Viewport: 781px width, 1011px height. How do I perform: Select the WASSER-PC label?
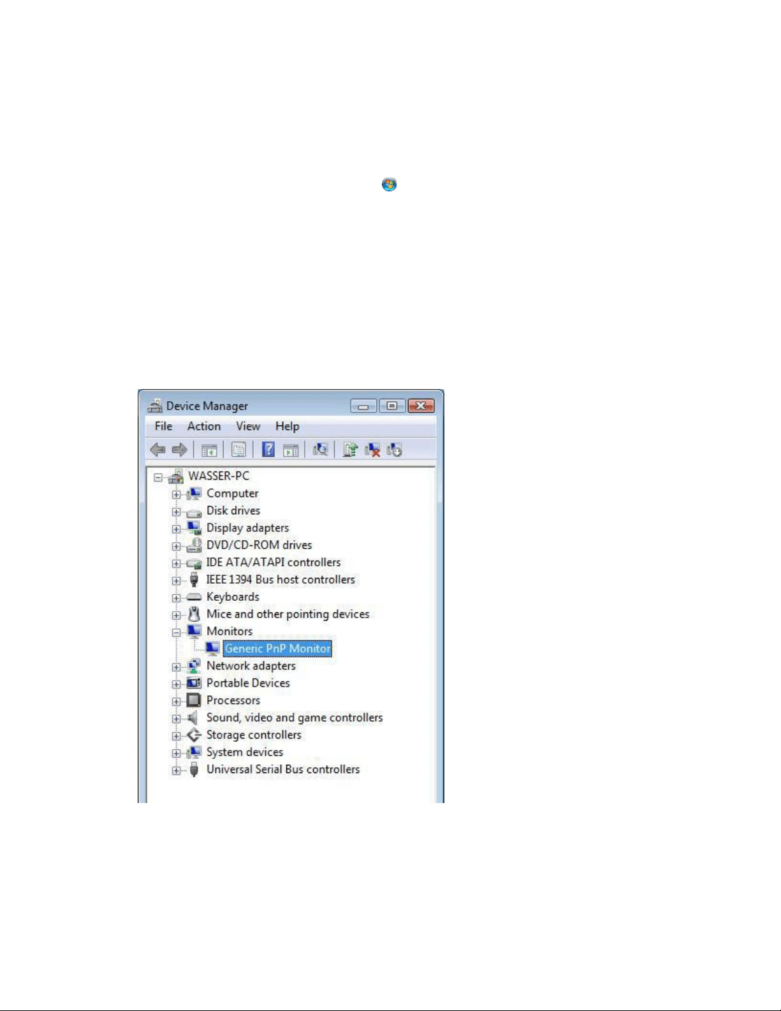(219, 476)
